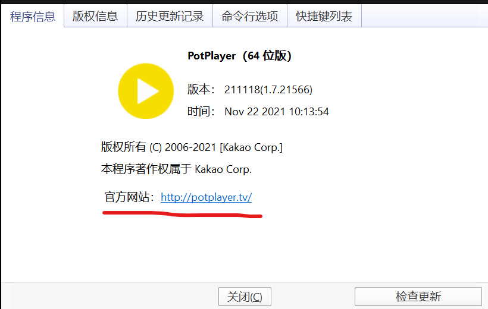Click the 关闭(C) button
The image size is (488, 309).
pos(245,297)
